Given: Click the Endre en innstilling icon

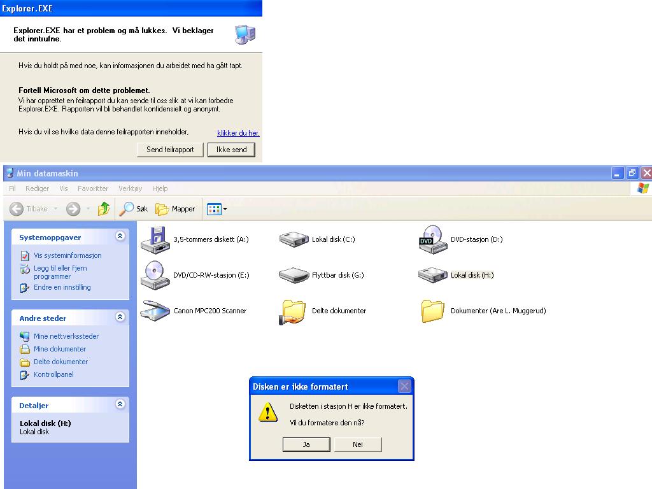Looking at the screenshot, I should coord(25,288).
